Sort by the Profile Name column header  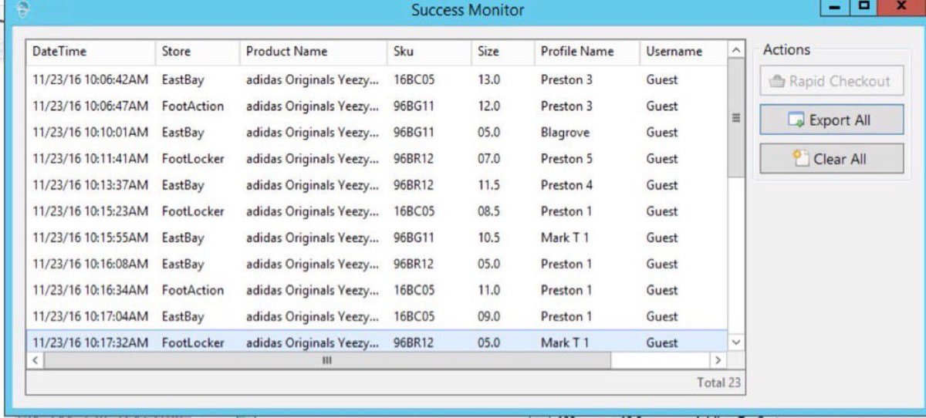point(586,52)
